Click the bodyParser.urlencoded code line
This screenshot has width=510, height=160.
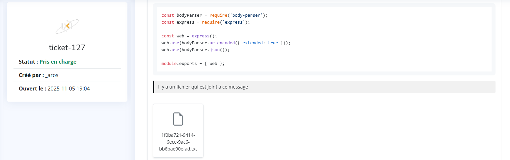226,43
